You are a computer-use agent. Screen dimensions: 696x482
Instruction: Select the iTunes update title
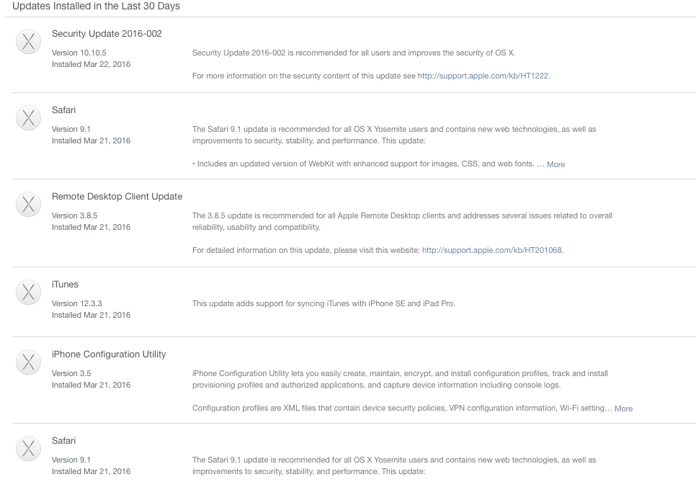tap(65, 285)
